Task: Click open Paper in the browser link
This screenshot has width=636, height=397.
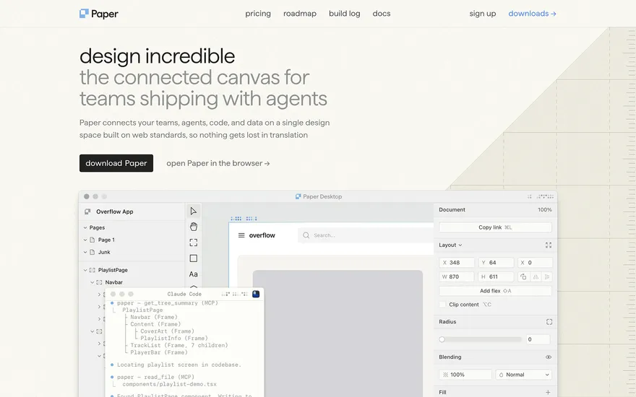Action: pos(218,163)
